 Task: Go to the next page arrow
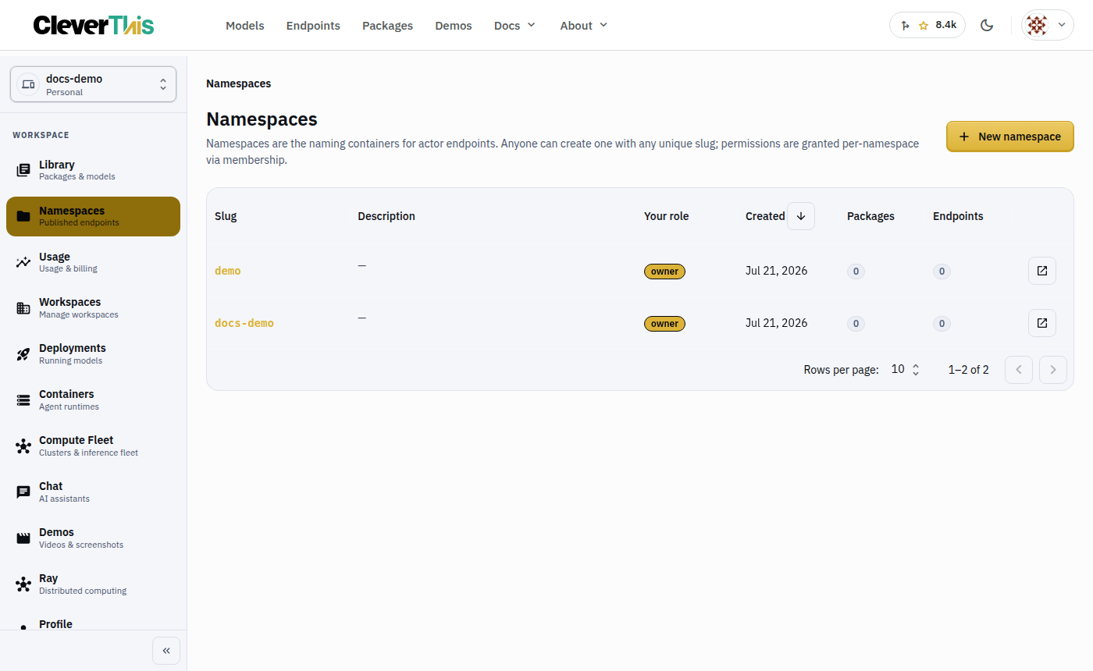1053,370
